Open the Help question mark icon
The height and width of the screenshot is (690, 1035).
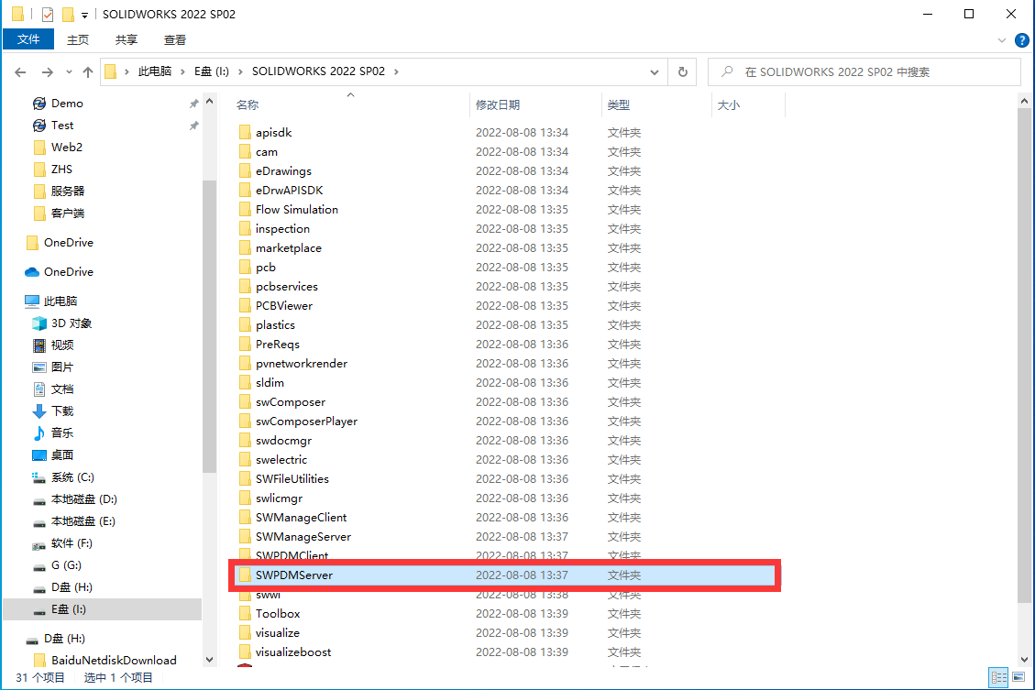1022,40
